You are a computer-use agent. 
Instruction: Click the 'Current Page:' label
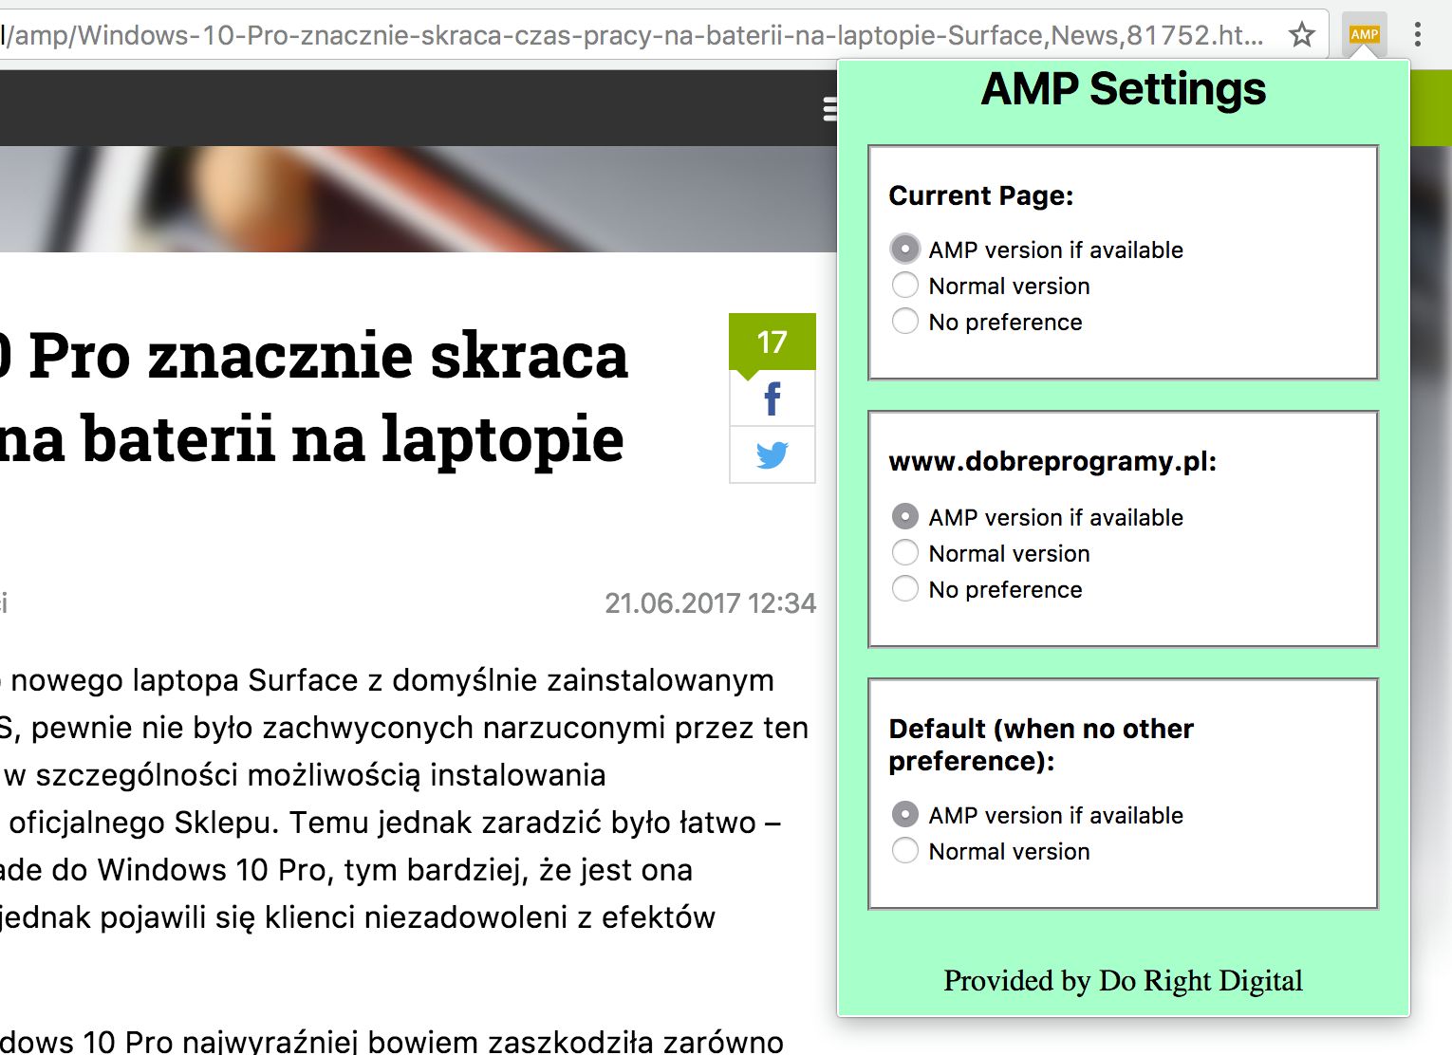coord(980,195)
